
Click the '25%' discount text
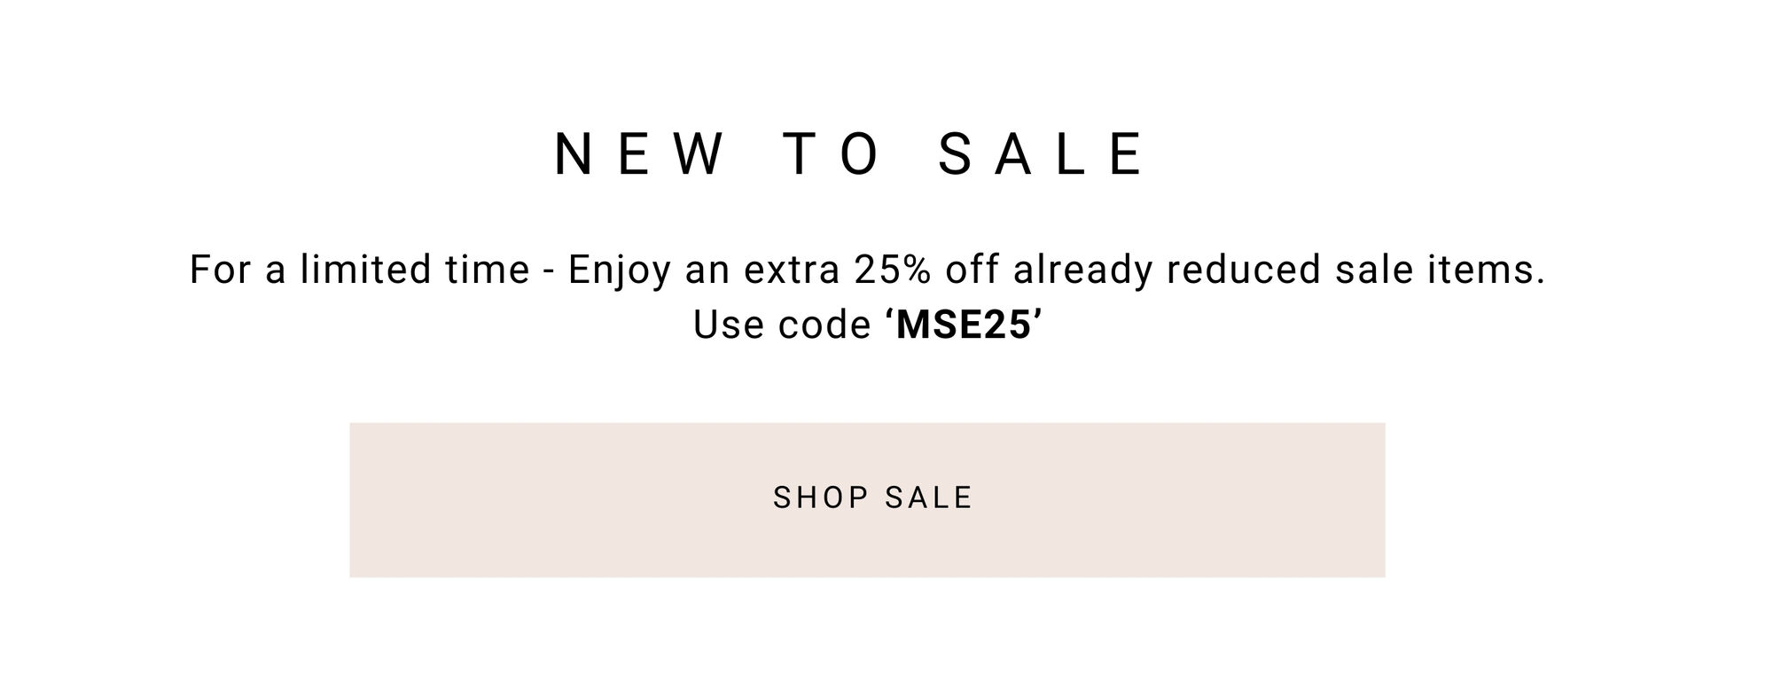893,270
